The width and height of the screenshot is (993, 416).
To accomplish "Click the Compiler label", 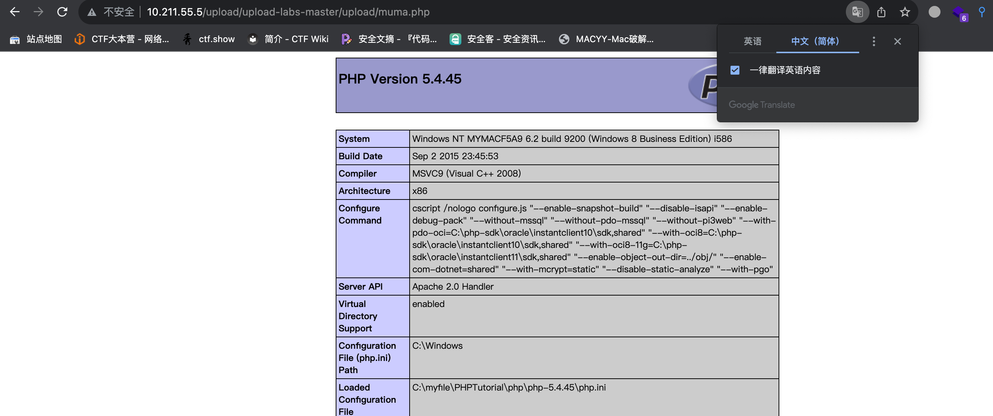I will [357, 173].
